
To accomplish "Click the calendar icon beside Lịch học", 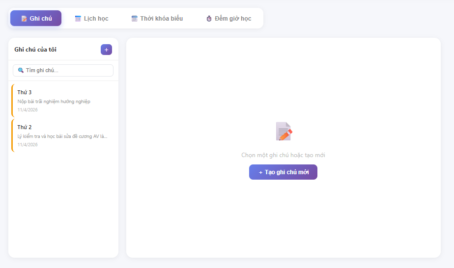I will point(78,19).
